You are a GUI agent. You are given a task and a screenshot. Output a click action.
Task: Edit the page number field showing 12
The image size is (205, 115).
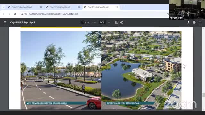[82, 22]
